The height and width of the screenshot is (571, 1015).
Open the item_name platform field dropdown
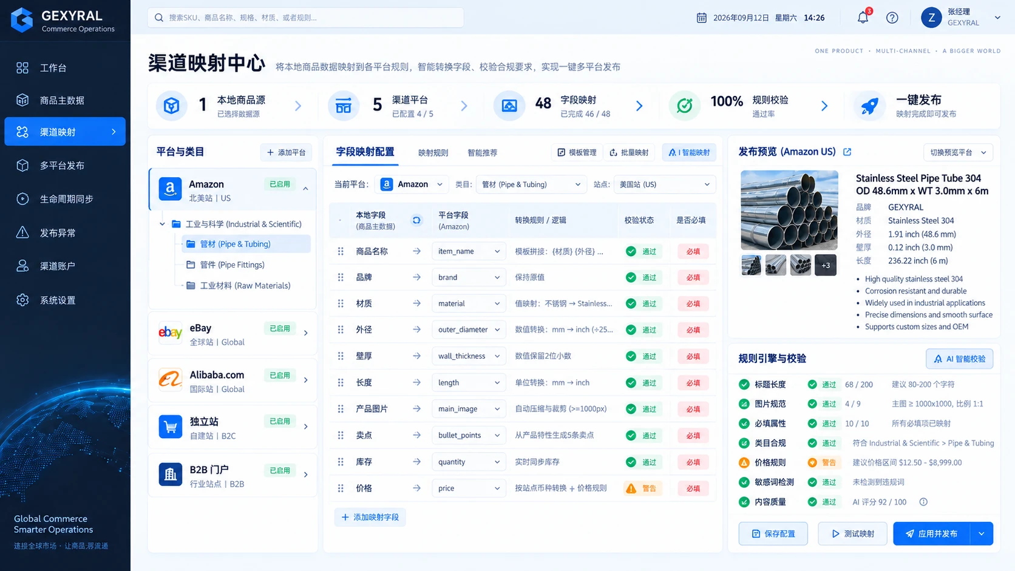[x=468, y=251]
